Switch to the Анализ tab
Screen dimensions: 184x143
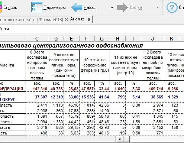coord(77,19)
